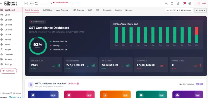Image resolution: width=208 pixels, height=98 pixels.
Task: Toggle fullscreen with the frame icon
Action: 172,3
